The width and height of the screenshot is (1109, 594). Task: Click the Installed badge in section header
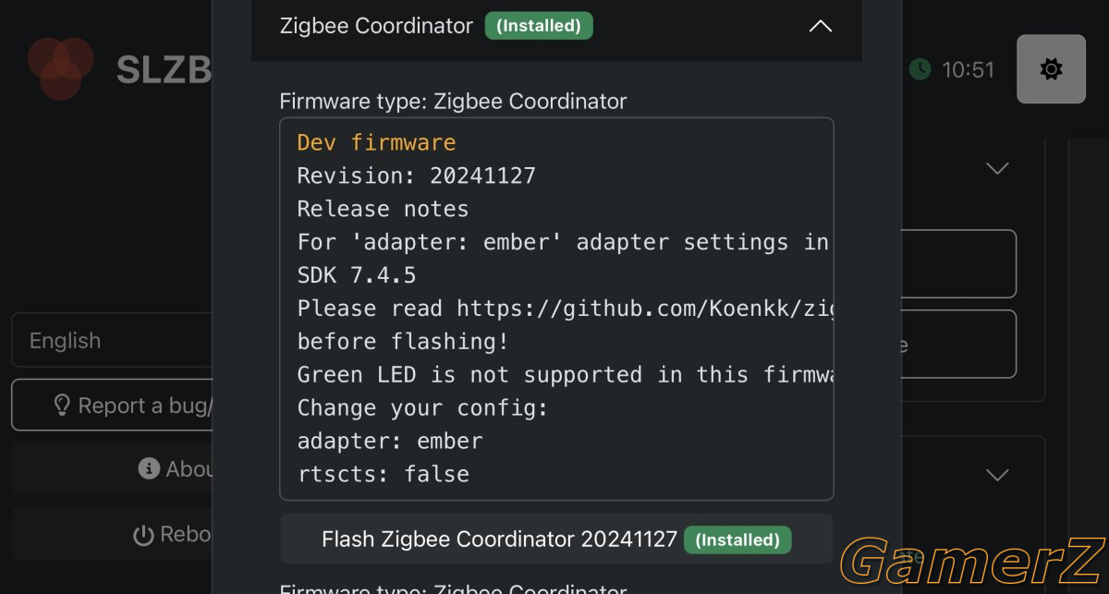[539, 26]
